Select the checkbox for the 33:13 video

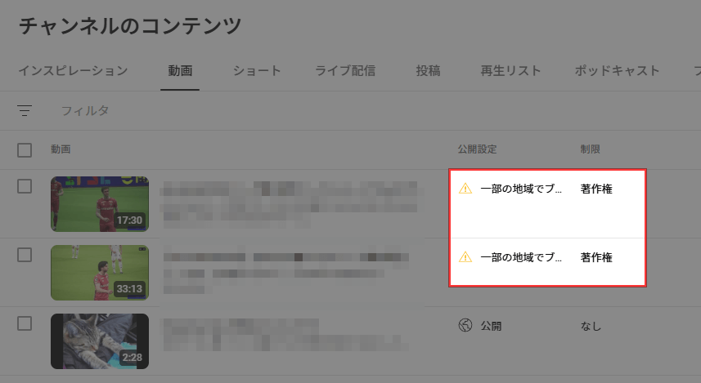(25, 255)
